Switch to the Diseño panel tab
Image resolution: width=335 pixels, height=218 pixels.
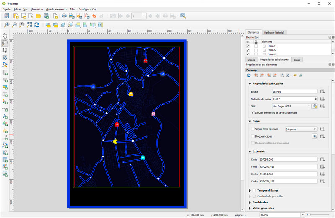point(251,60)
